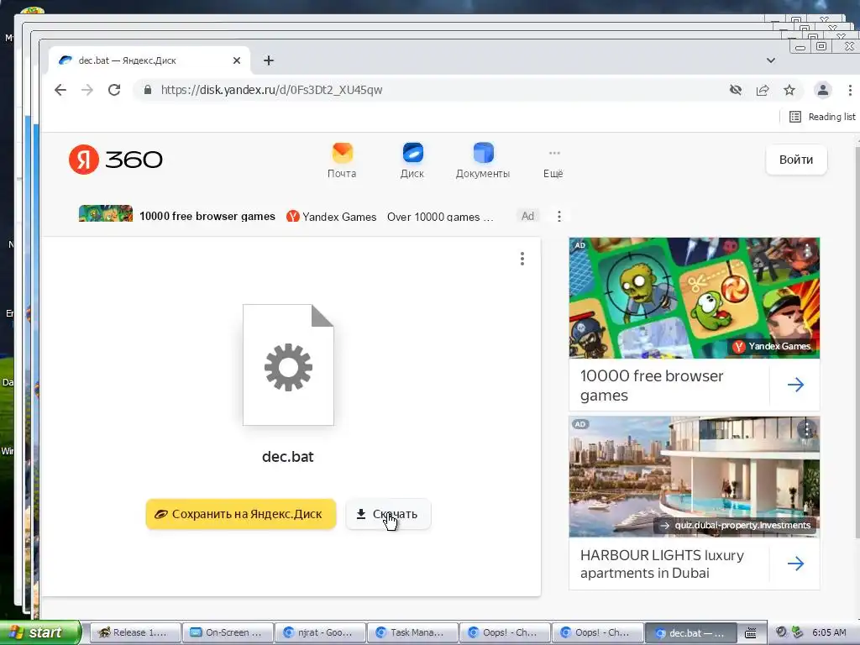Click the Войти sign-in button
Screen dimensions: 860x645
click(x=796, y=160)
